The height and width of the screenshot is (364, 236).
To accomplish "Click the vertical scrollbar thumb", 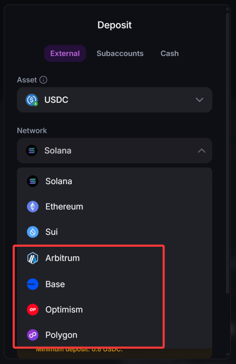I will [x=227, y=153].
